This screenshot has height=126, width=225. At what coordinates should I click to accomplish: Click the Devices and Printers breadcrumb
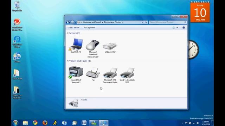(112, 22)
